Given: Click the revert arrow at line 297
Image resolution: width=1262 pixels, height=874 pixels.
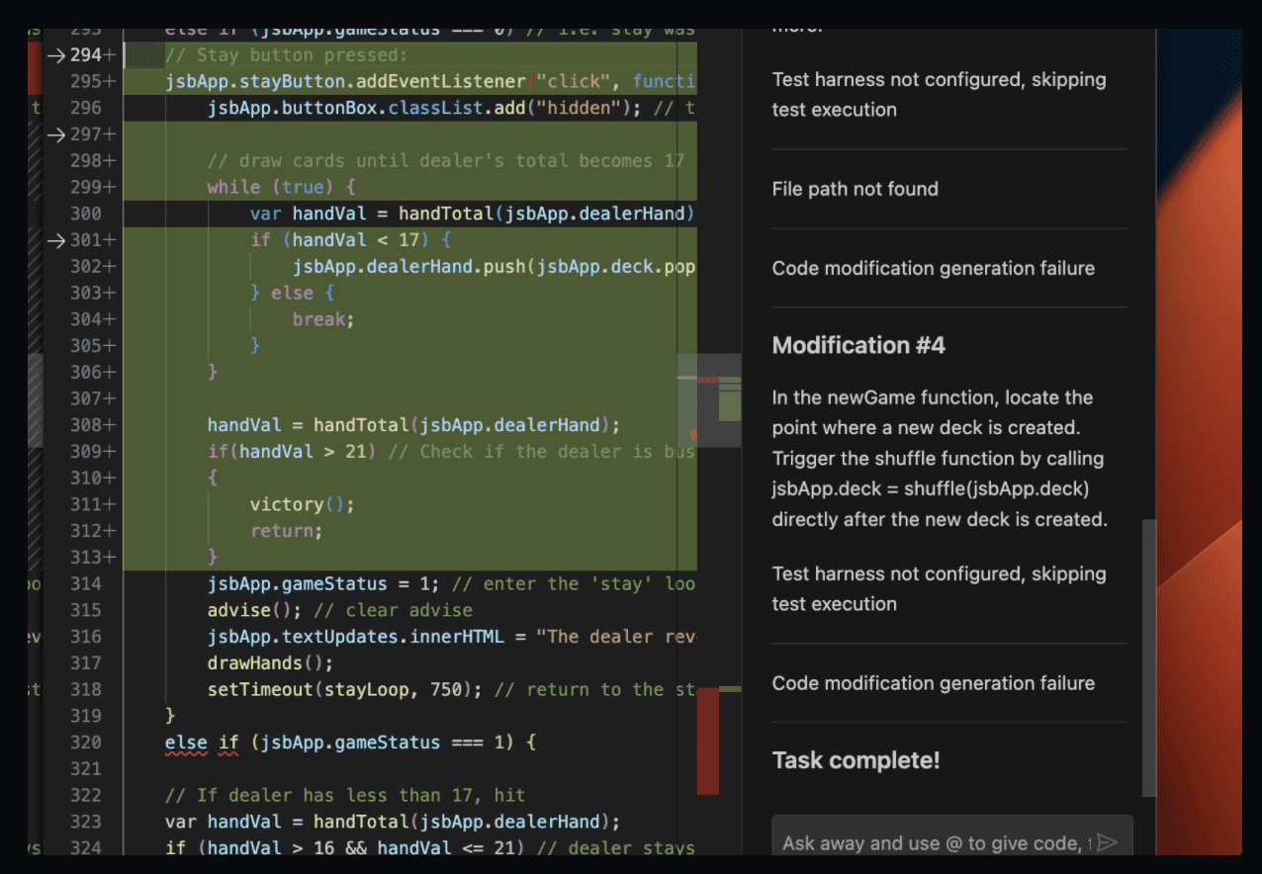Looking at the screenshot, I should click(55, 134).
